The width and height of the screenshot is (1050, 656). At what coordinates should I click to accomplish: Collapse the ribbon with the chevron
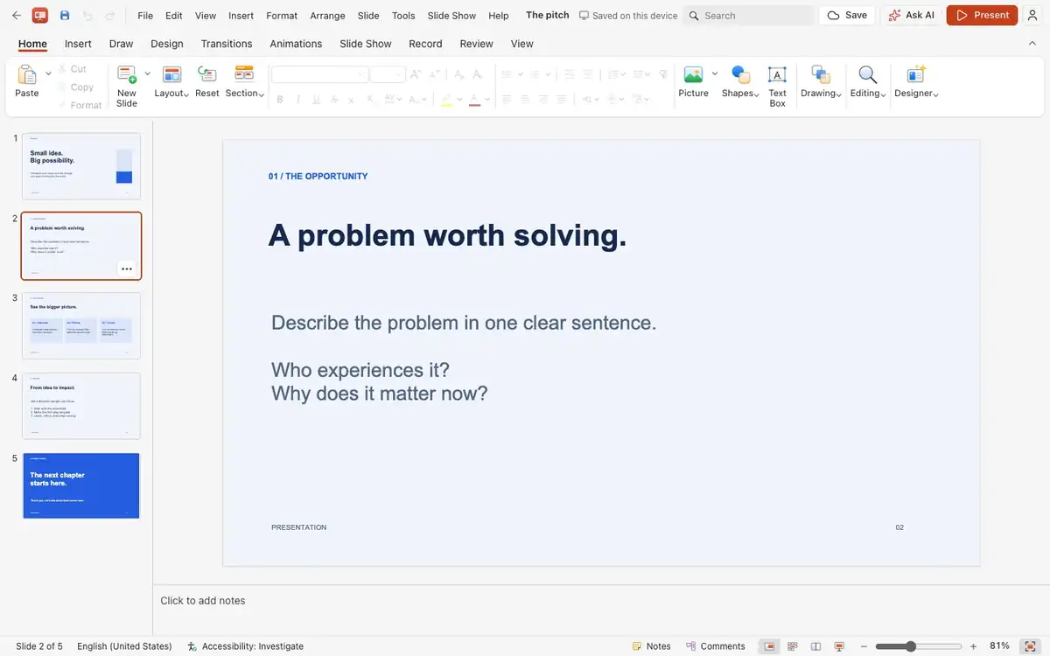pyautogui.click(x=1032, y=44)
